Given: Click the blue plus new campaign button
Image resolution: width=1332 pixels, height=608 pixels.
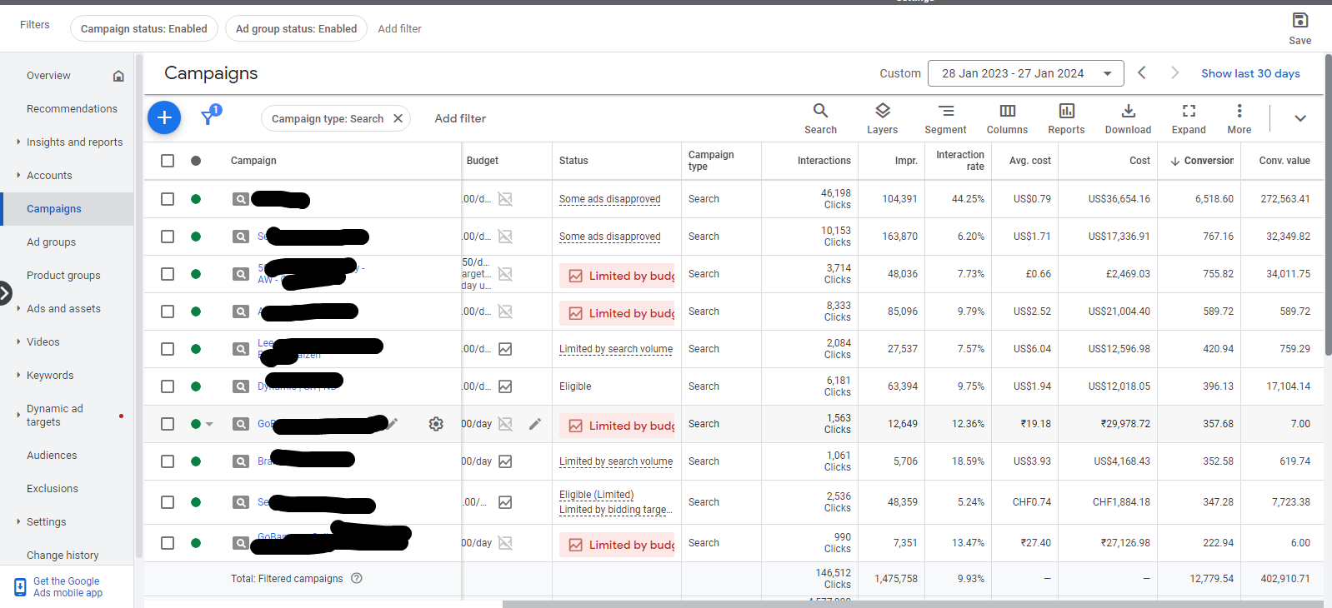Looking at the screenshot, I should (164, 118).
